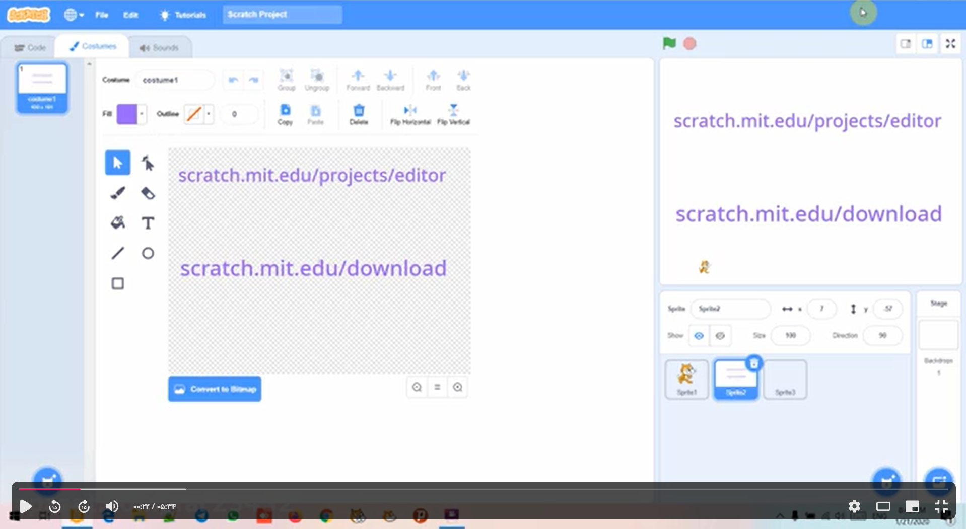
Task: Switch to small stage layout
Action: click(906, 44)
